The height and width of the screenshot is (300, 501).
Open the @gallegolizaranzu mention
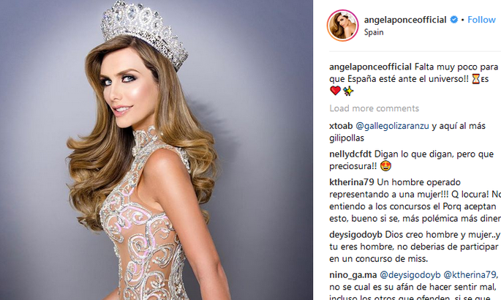(392, 126)
